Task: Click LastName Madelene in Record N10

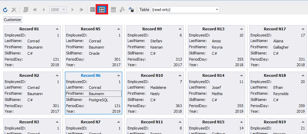Action: (x=158, y=87)
